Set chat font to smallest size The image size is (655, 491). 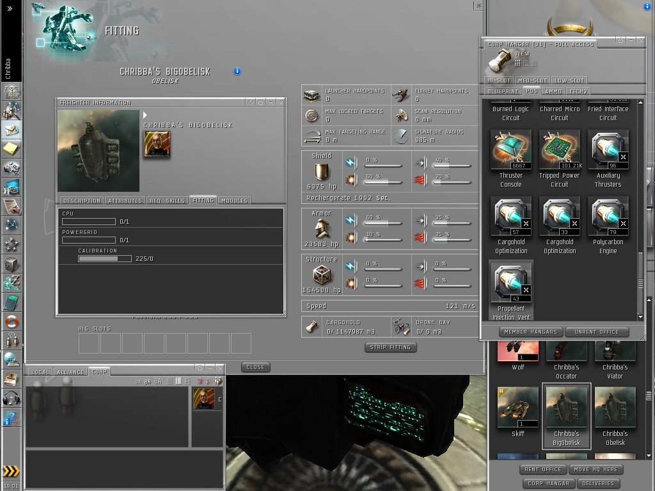(x=138, y=382)
